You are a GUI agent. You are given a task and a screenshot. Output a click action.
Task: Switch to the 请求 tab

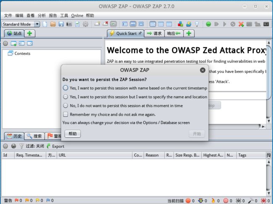154,34
